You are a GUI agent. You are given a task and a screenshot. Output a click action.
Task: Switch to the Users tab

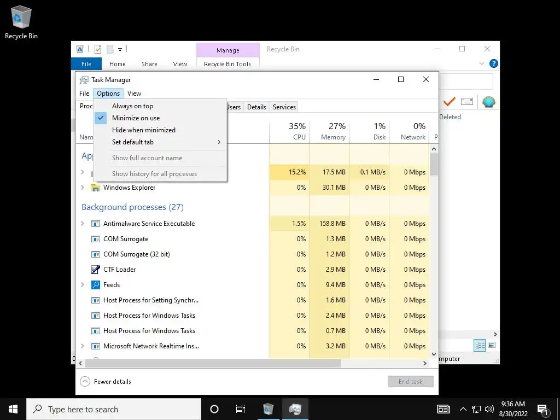(234, 107)
